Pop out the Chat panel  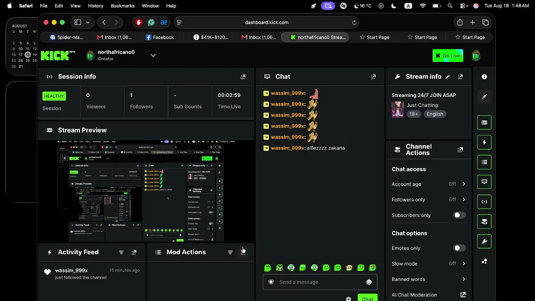(x=373, y=77)
